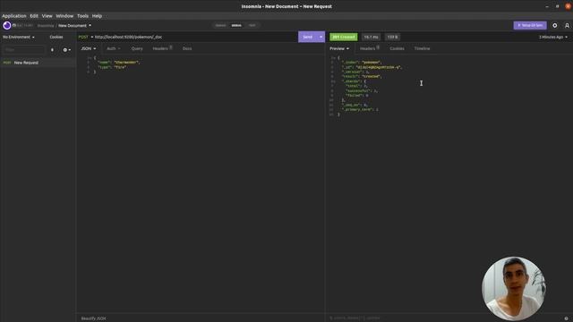Screen dimensions: 573x322
Task: Click the "_id" line in response
Action: pyautogui.click(x=372, y=67)
